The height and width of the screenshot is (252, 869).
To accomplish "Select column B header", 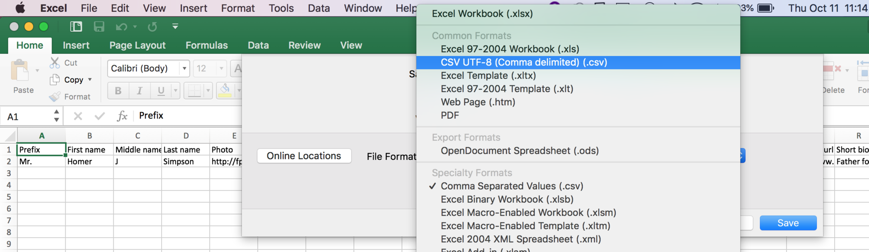I will (x=90, y=136).
